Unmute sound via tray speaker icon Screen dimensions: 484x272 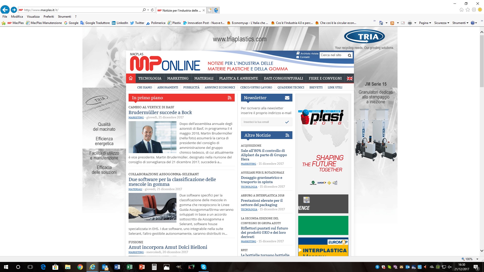click(x=450, y=267)
